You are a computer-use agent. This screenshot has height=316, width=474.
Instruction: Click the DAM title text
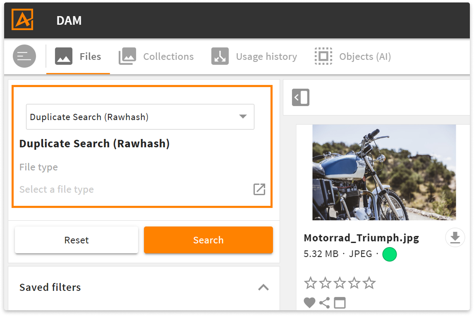pos(69,21)
